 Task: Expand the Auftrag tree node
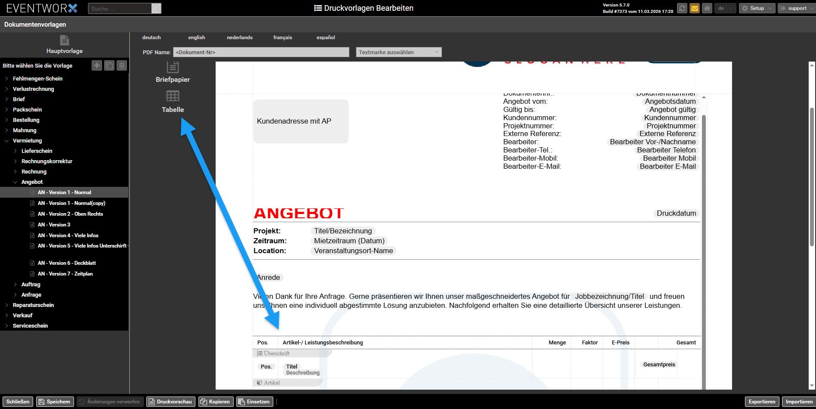pyautogui.click(x=15, y=285)
